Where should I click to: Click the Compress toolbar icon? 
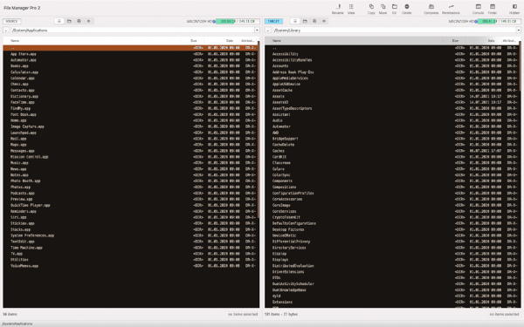[x=431, y=9]
